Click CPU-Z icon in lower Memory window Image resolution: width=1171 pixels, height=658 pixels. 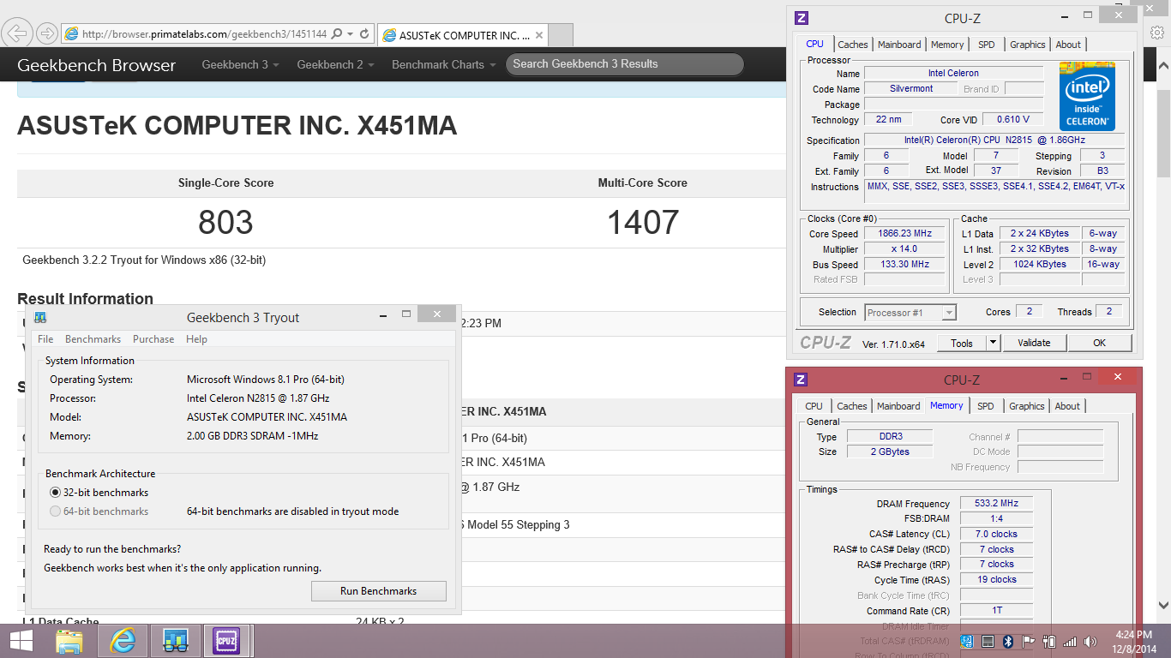coord(801,380)
